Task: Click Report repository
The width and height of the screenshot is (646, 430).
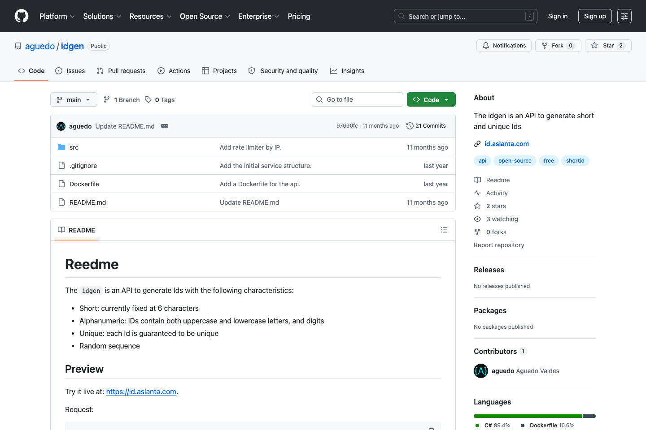Action: pyautogui.click(x=499, y=245)
